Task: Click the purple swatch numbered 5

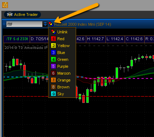Action: tap(53, 66)
